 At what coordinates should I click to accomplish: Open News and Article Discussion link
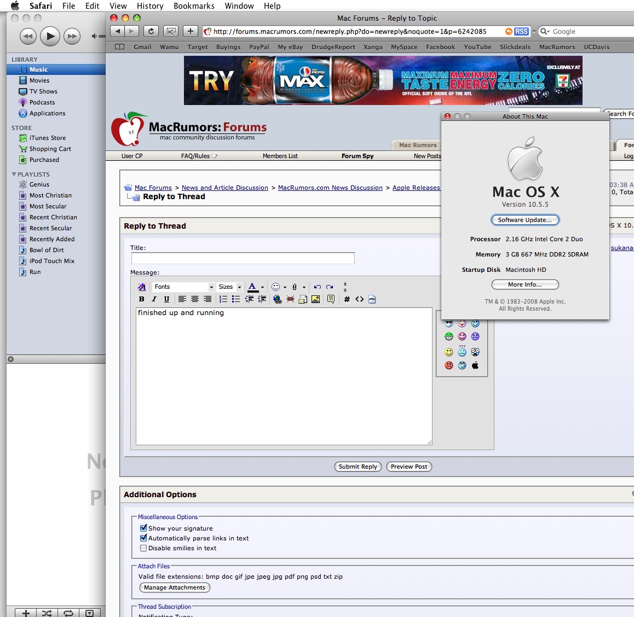tap(225, 188)
